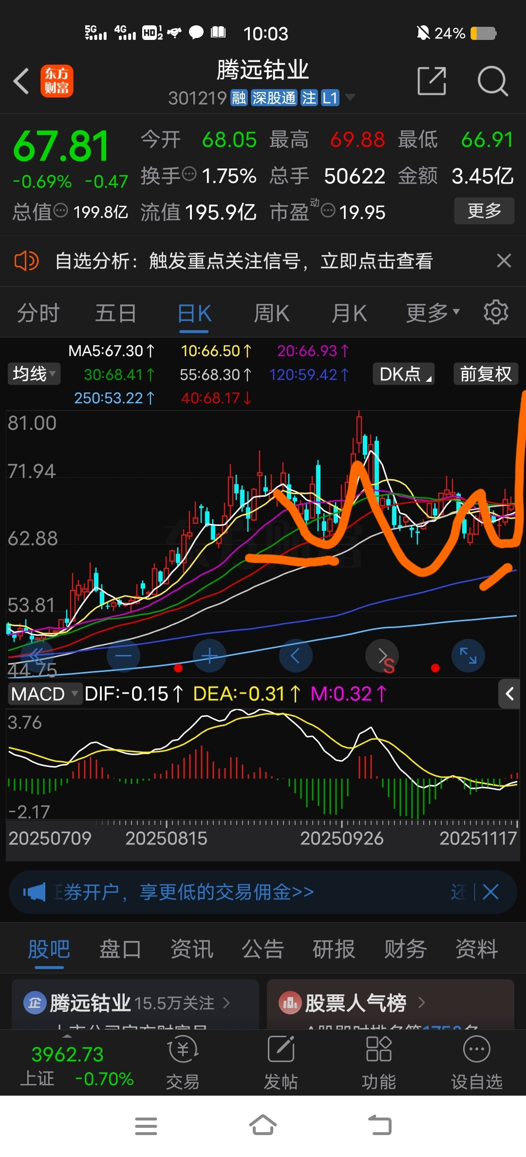Close the 自选分析 notification banner
This screenshot has width=526, height=1157.
504,261
